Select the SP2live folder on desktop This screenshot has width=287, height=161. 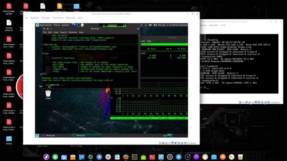pos(9,140)
